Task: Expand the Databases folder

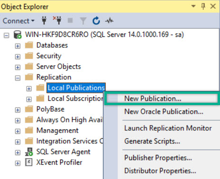Action: pyautogui.click(x=18, y=46)
